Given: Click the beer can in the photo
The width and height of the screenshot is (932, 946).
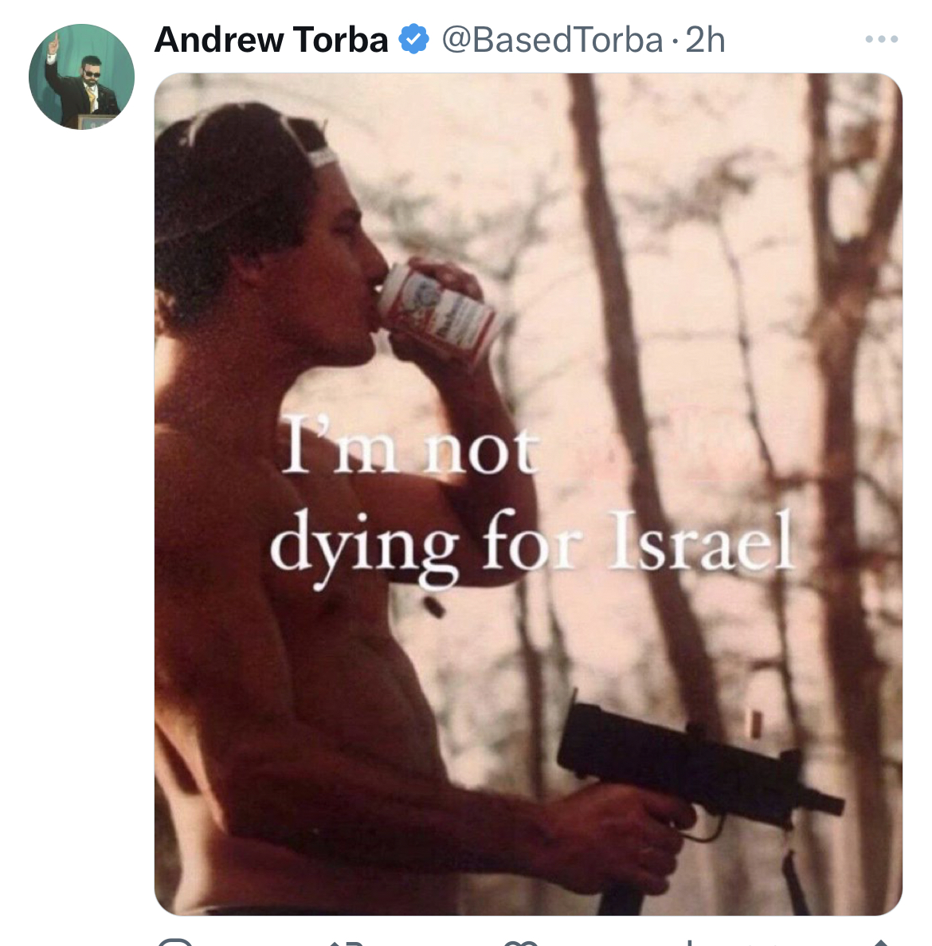Looking at the screenshot, I should (438, 312).
